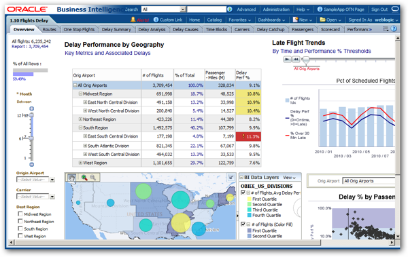Open the page options list icon
This screenshot has height=257, width=408.
386,28
